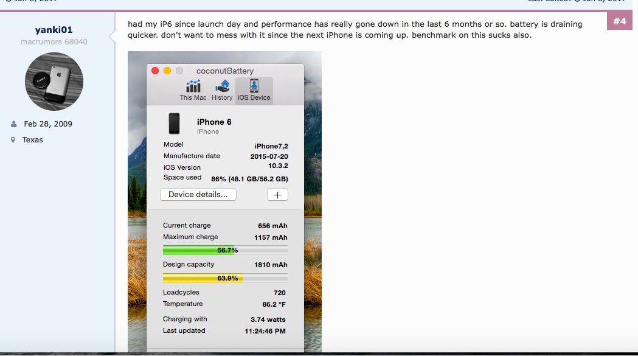Click manufacture date 2015-07-20
This screenshot has width=638, height=356.
click(269, 156)
